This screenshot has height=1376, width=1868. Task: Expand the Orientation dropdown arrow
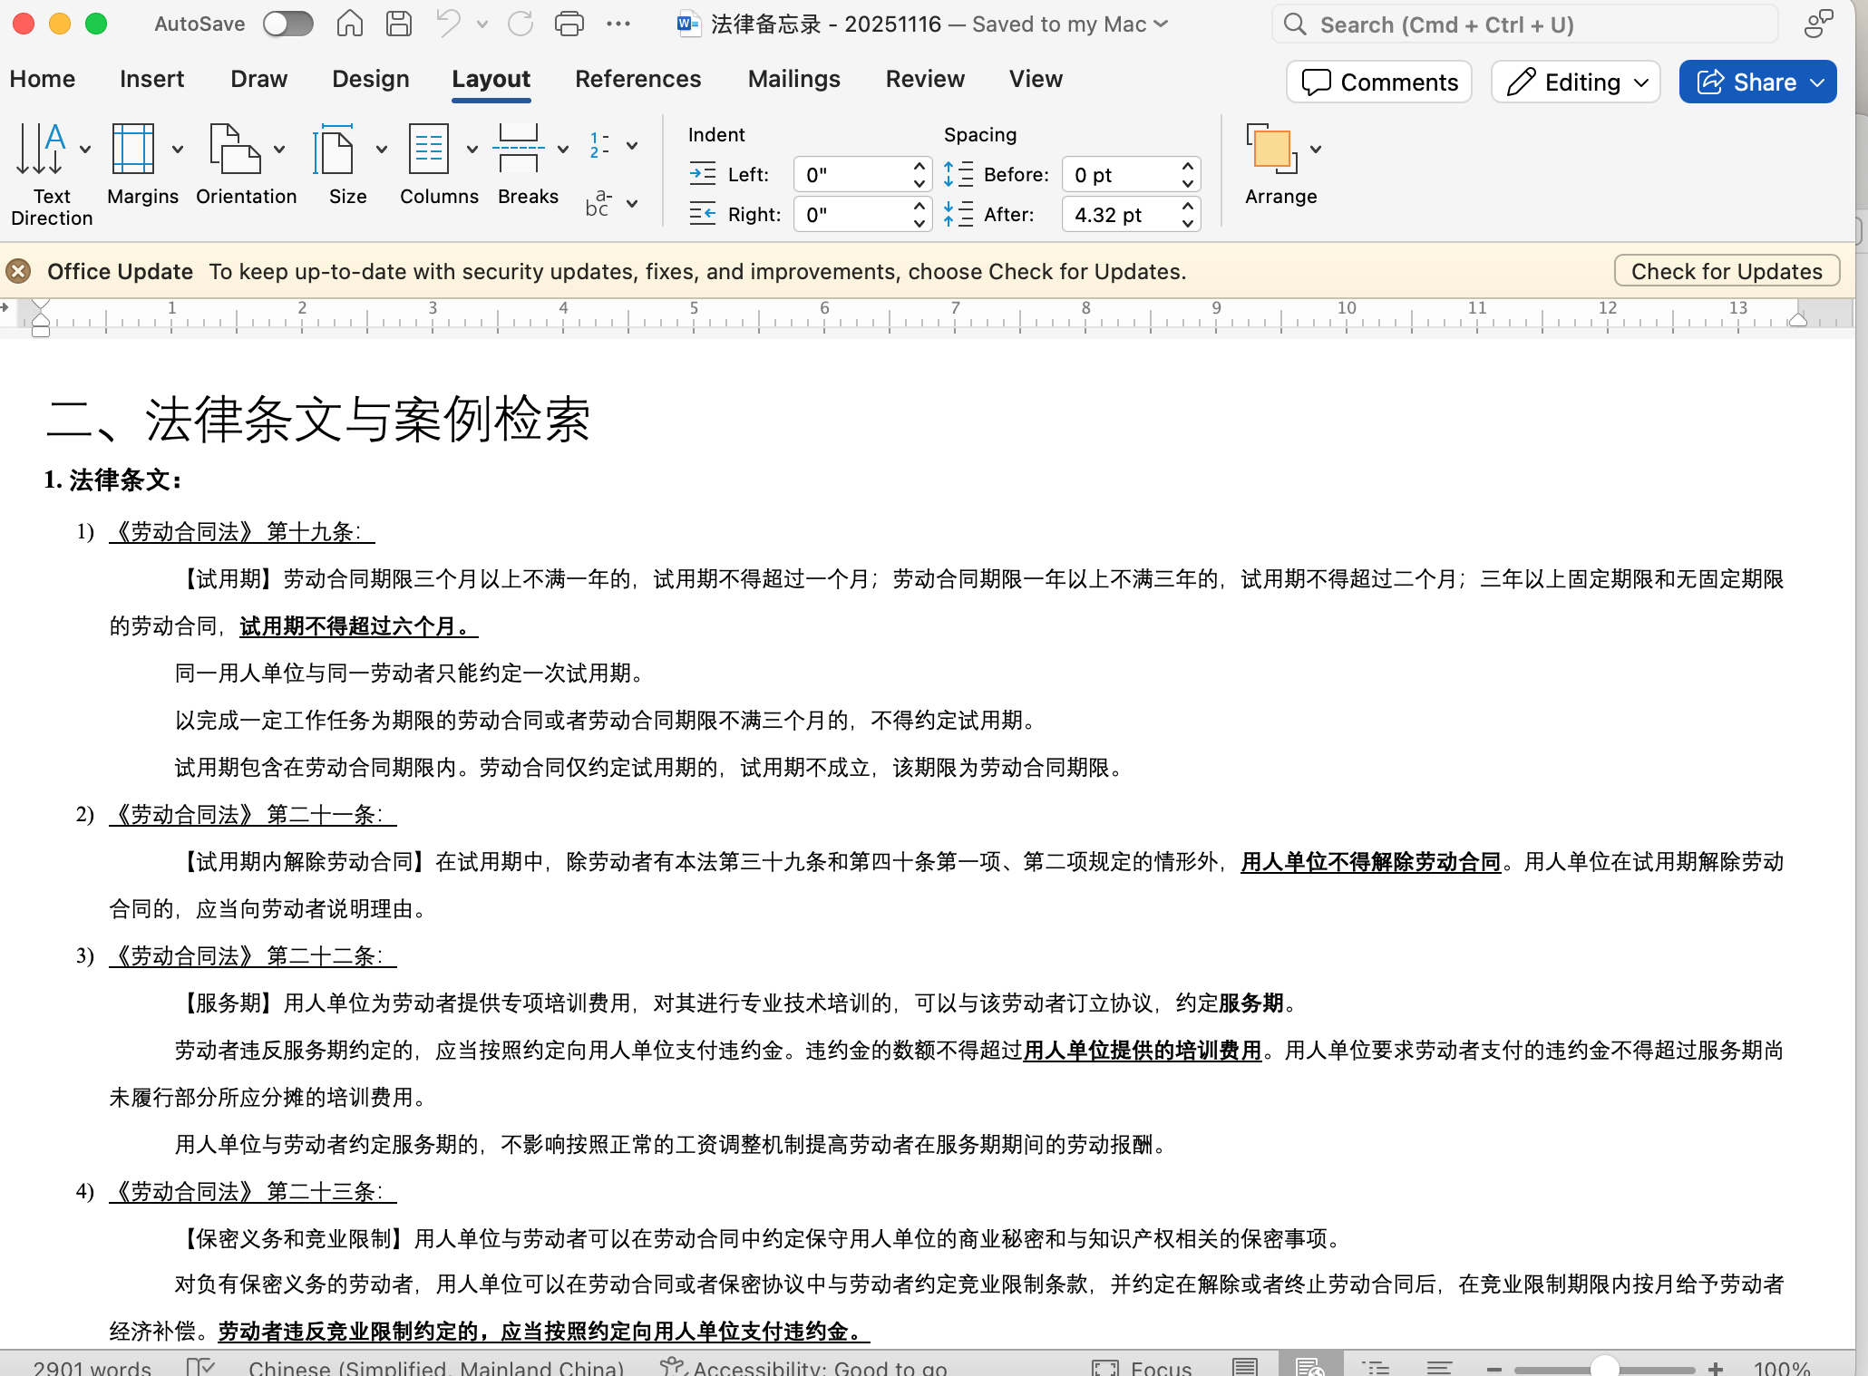(x=279, y=149)
